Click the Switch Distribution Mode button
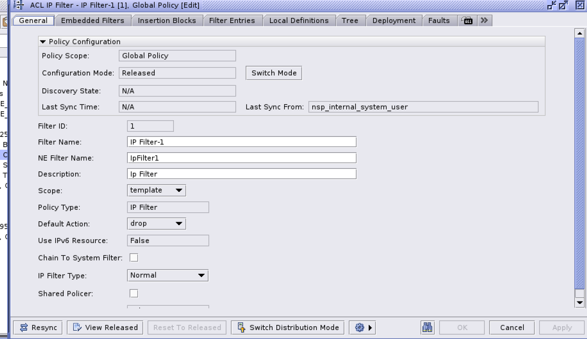 [288, 327]
